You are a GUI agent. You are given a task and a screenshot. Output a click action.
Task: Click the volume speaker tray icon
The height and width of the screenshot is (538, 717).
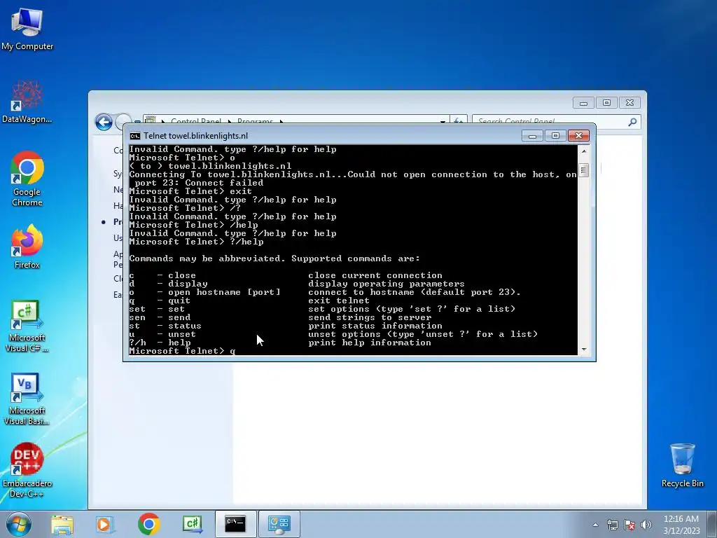[646, 525]
